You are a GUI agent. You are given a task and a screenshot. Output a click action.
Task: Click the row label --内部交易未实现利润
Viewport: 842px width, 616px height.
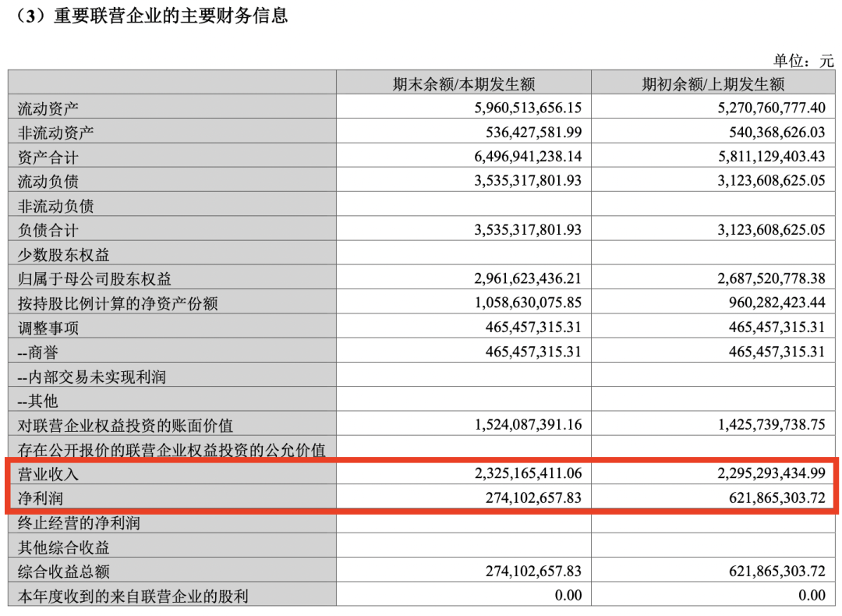(x=92, y=377)
